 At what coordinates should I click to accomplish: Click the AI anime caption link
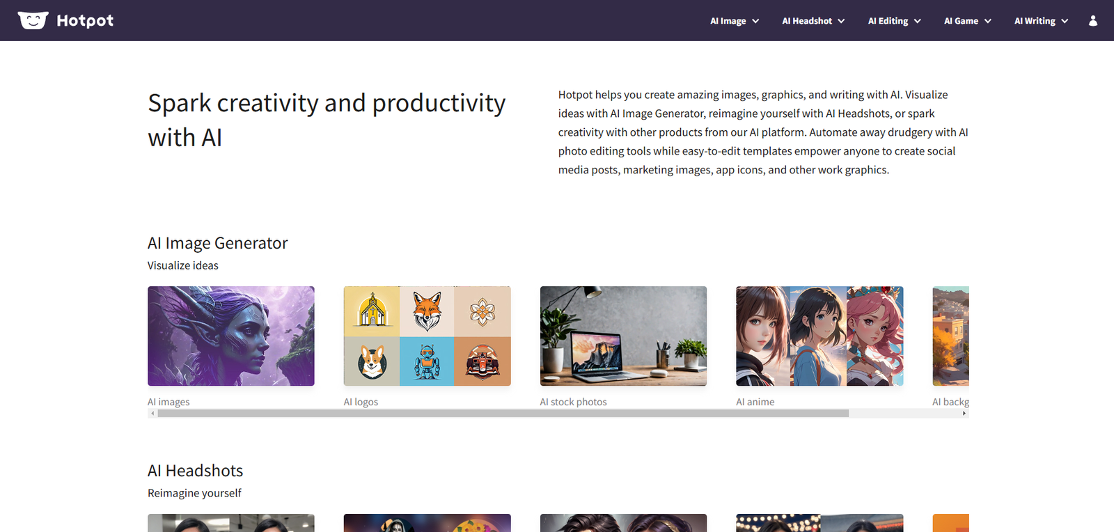755,402
